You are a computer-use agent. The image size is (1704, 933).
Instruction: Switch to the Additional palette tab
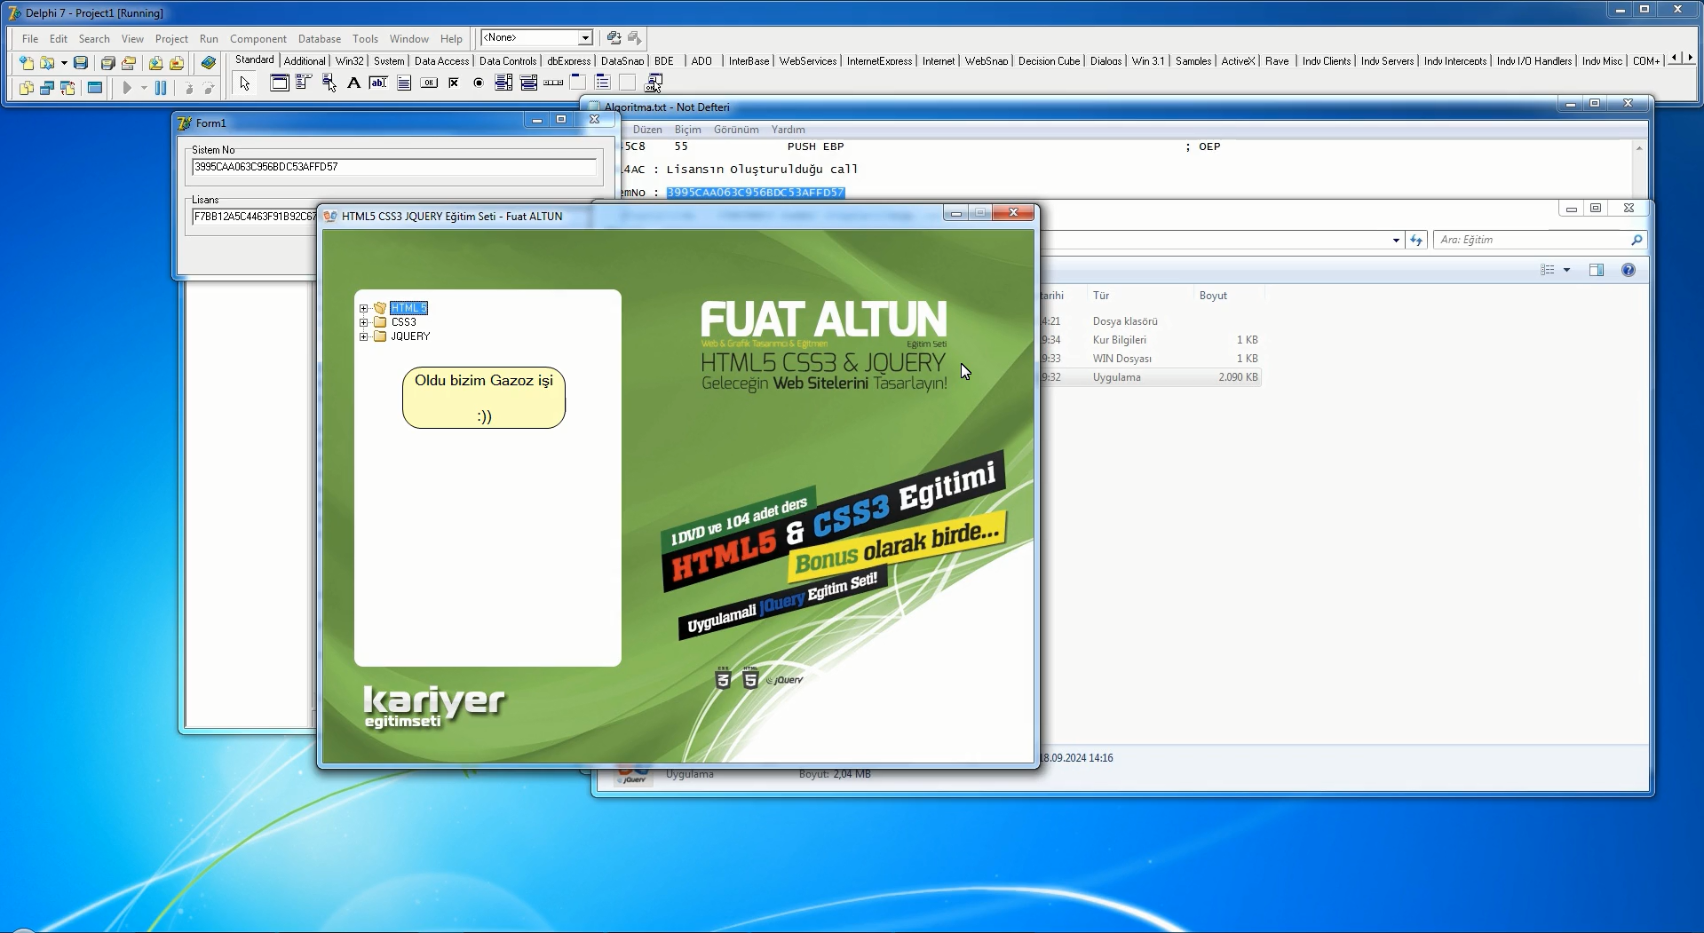point(305,61)
